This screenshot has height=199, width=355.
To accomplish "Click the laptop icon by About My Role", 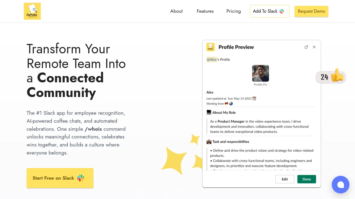I will (209, 112).
